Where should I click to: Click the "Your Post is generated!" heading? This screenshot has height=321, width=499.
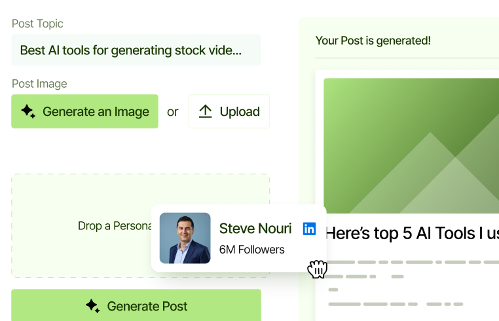(x=373, y=41)
